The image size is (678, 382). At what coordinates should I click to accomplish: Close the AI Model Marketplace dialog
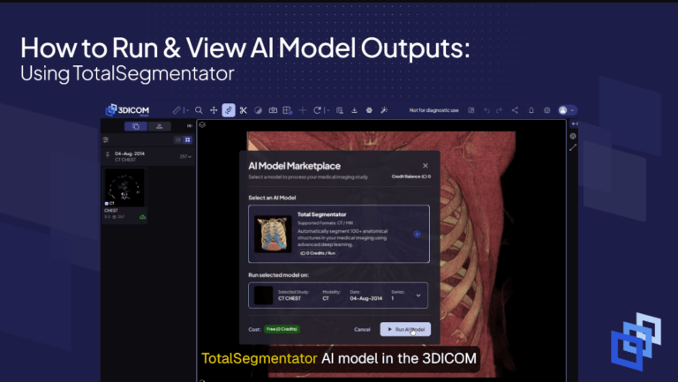(x=426, y=166)
